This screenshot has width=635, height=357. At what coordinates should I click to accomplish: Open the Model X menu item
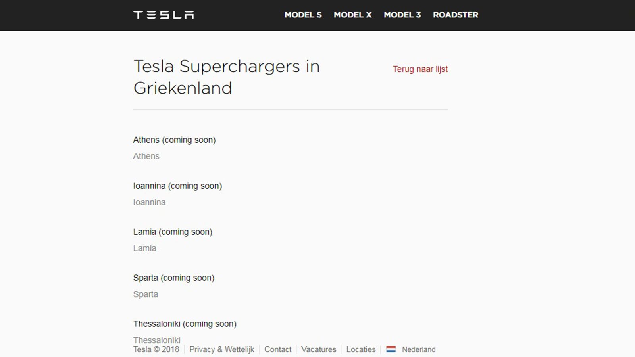click(352, 15)
